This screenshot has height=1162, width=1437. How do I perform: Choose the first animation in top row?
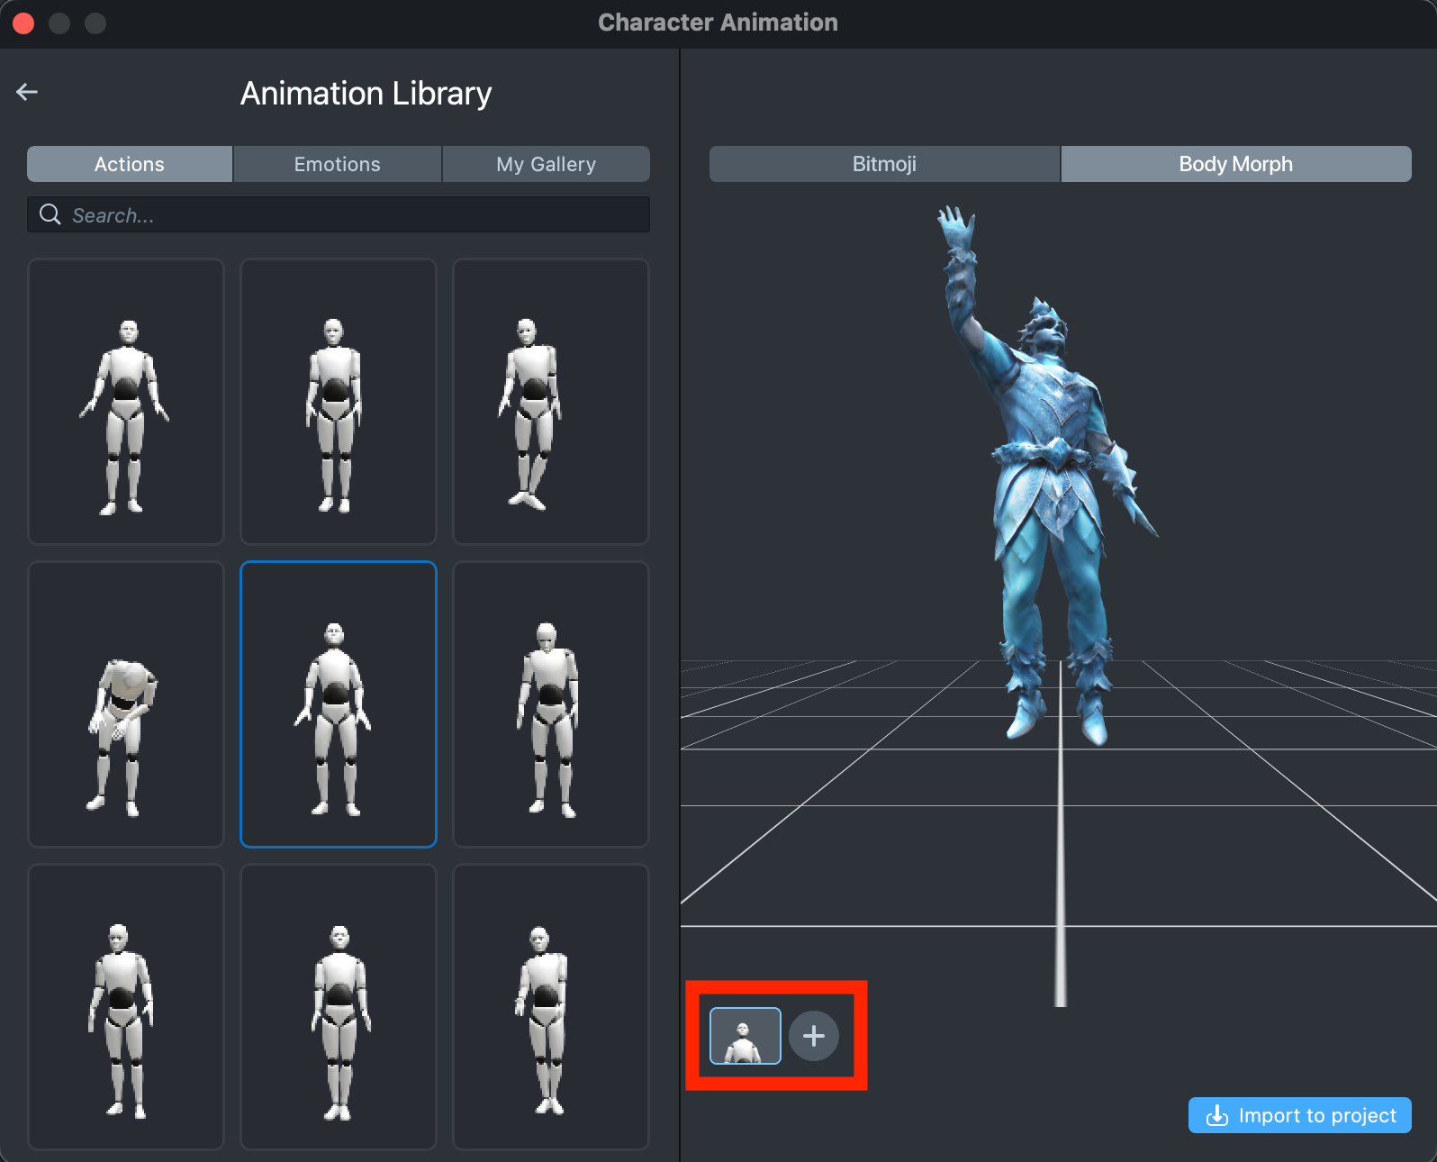126,402
